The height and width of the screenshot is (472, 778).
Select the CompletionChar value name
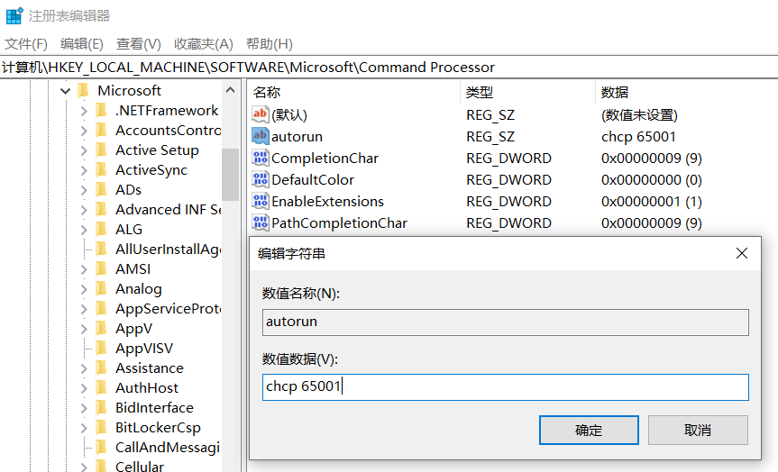pyautogui.click(x=325, y=159)
